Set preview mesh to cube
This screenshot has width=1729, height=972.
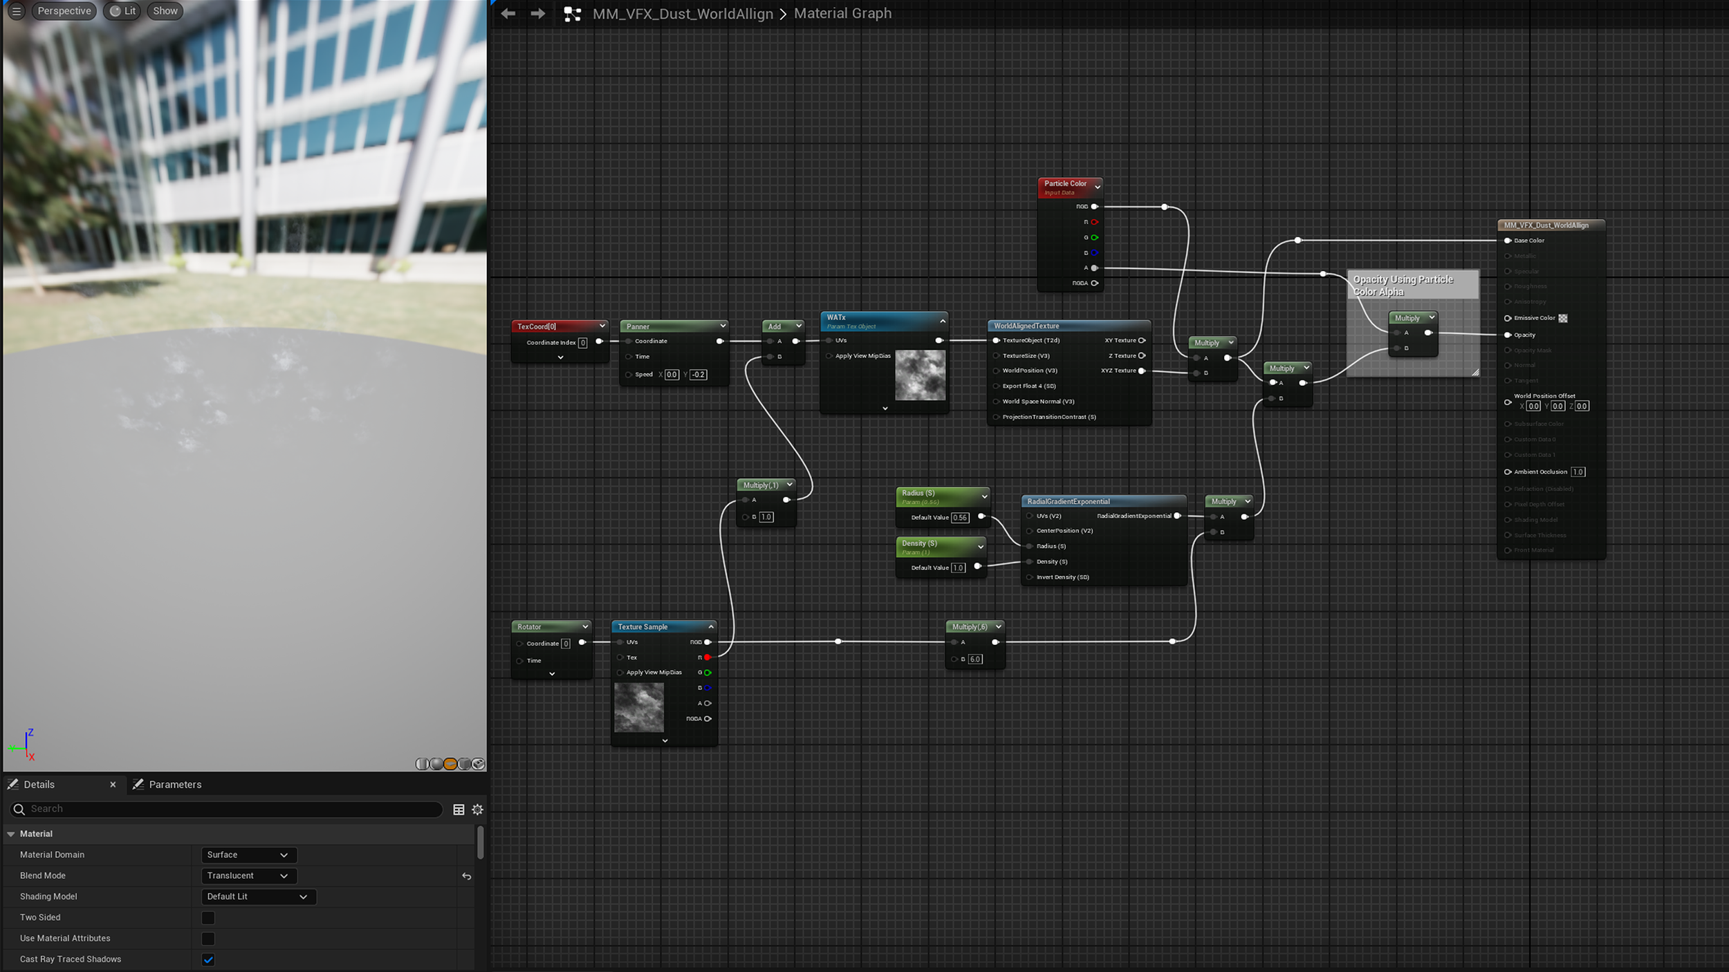[x=465, y=764]
